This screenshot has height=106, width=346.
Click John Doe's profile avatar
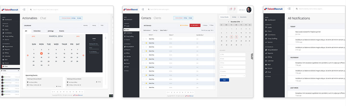pyautogui.click(x=249, y=10)
